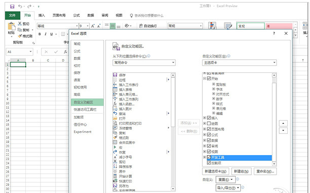
Task: Click the move down arrow button
Action: pos(283,130)
